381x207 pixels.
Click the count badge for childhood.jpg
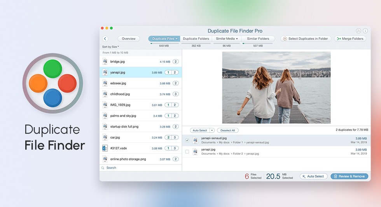click(176, 94)
